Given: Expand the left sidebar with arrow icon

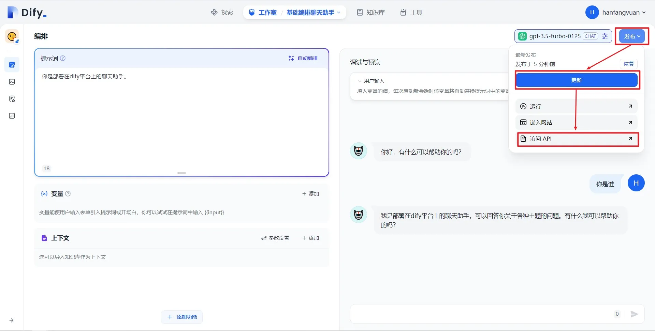Looking at the screenshot, I should pos(12,320).
